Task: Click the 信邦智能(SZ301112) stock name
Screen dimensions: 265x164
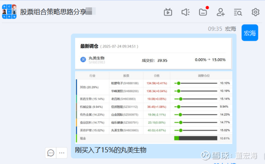Action: [x=125, y=107]
